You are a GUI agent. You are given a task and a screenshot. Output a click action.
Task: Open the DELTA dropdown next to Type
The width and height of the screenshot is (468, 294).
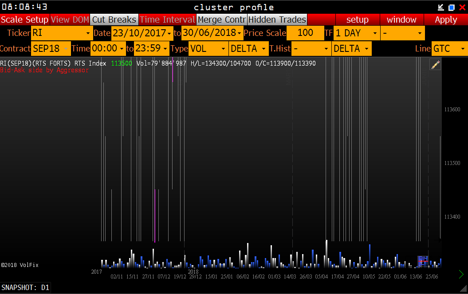pyautogui.click(x=248, y=48)
